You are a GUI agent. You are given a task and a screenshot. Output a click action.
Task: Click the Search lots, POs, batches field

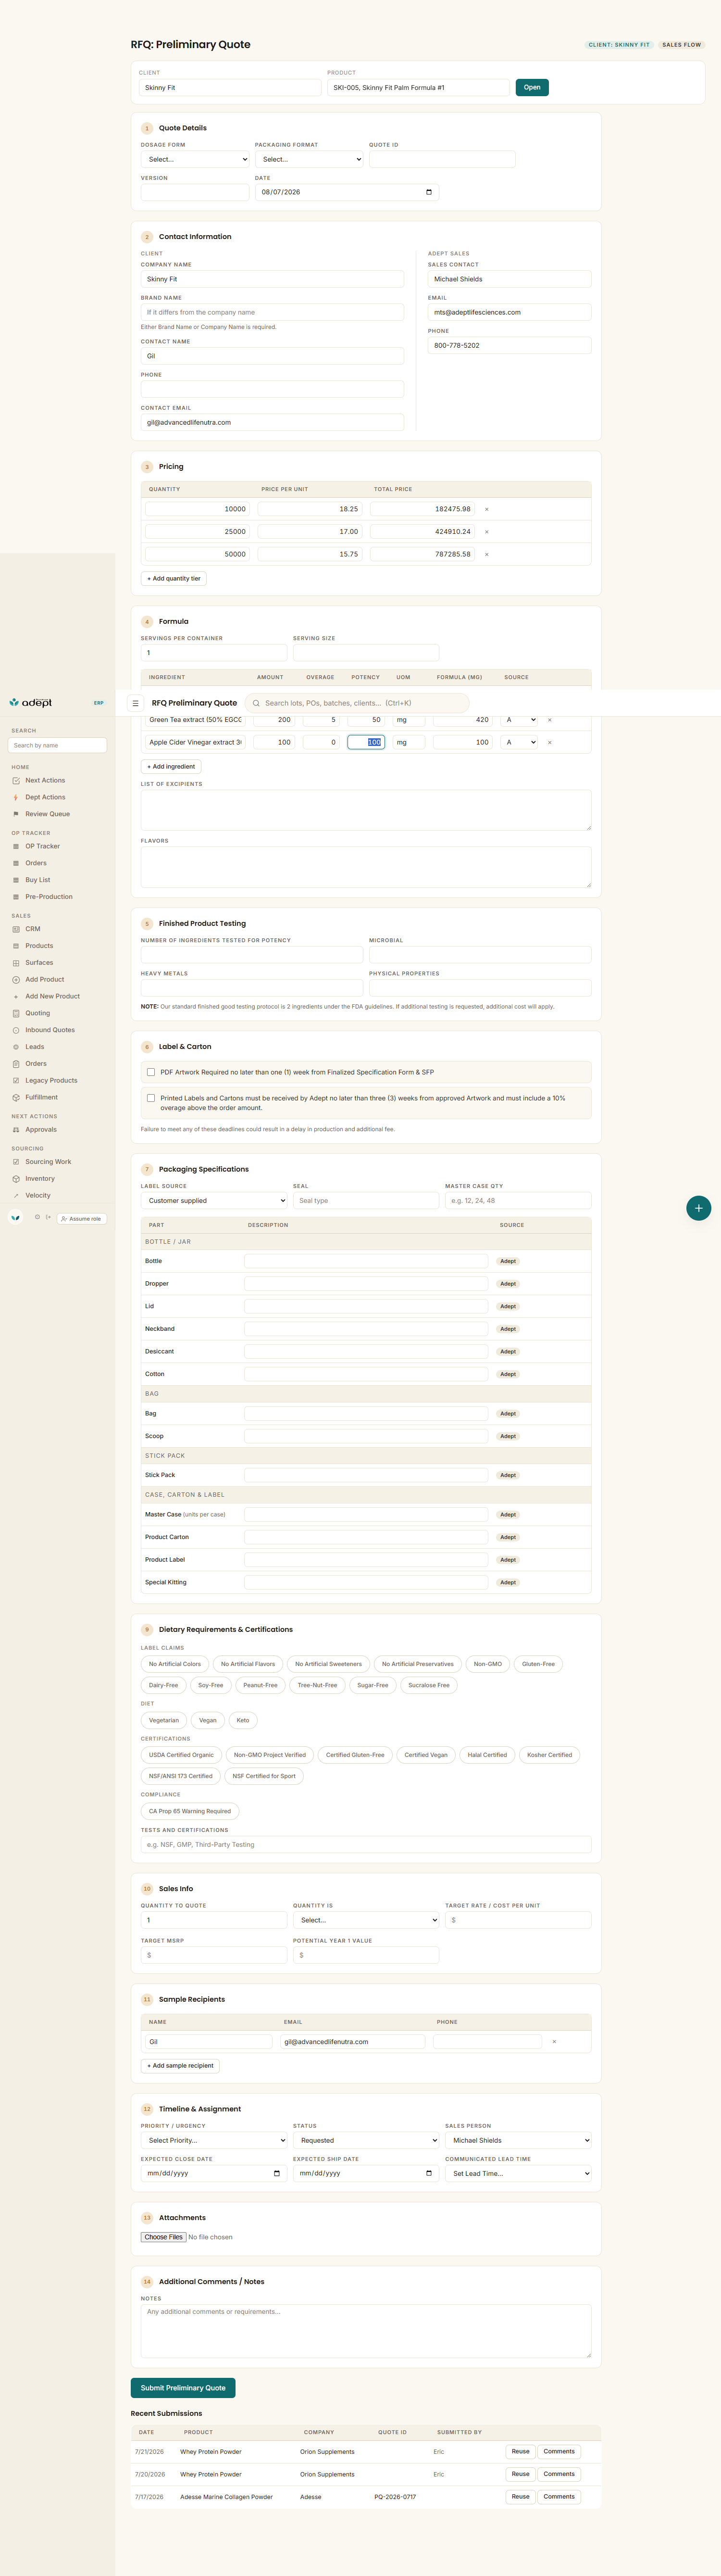tap(357, 703)
